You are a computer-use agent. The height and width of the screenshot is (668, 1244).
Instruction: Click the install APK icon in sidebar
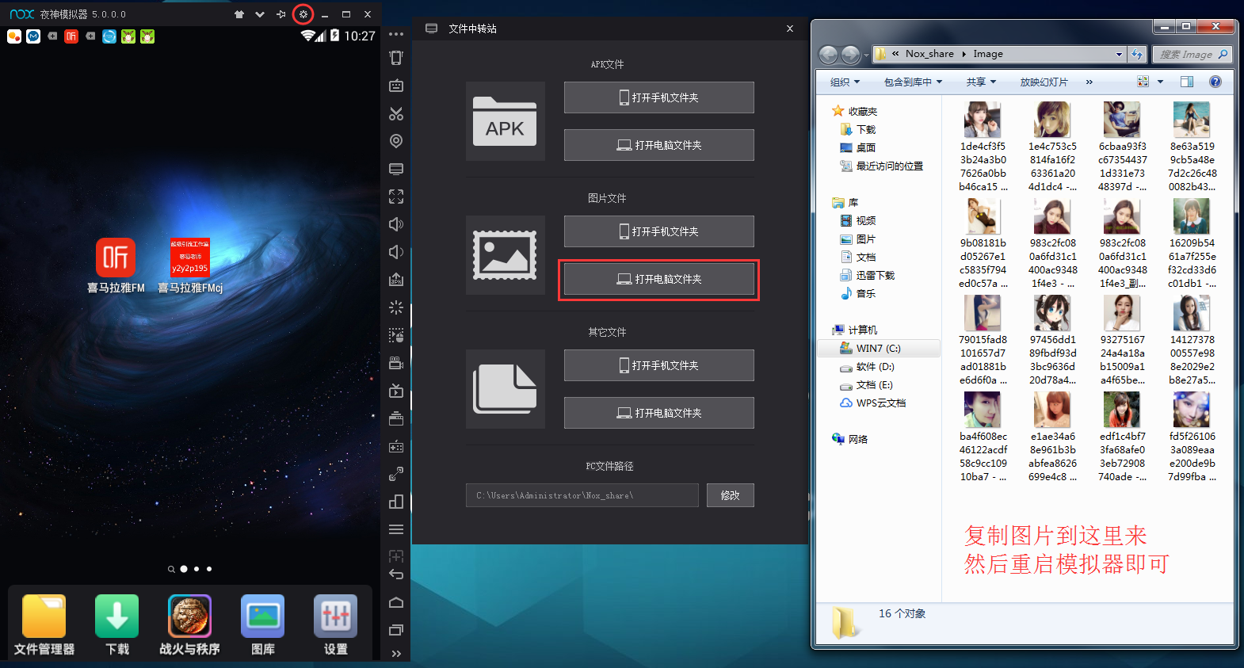click(x=396, y=280)
